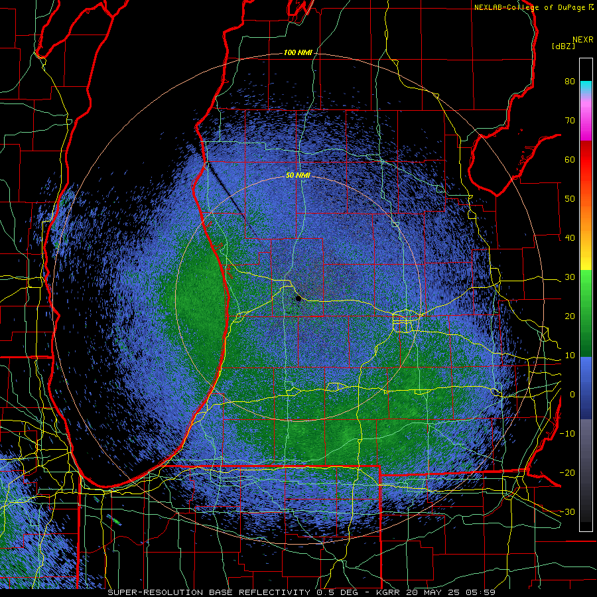The image size is (597, 597).
Task: Click the 20 value on dBZ scale
Action: [x=570, y=316]
